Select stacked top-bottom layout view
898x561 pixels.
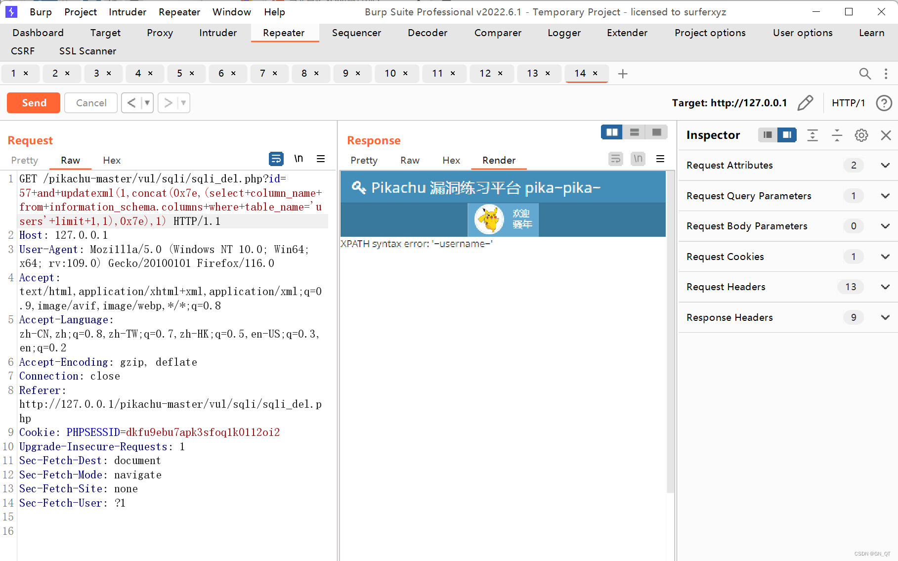coord(634,132)
